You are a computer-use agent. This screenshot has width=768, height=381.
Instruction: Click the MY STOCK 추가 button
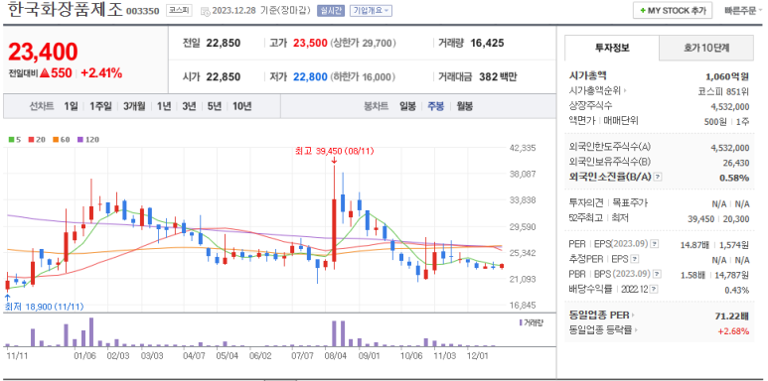673,11
